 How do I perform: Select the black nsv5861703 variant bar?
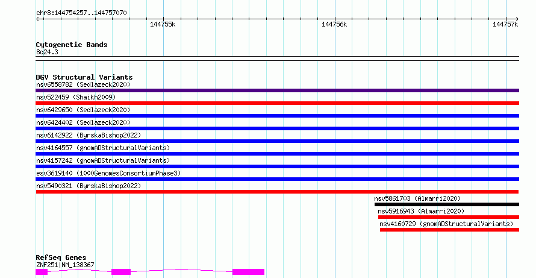click(x=447, y=204)
